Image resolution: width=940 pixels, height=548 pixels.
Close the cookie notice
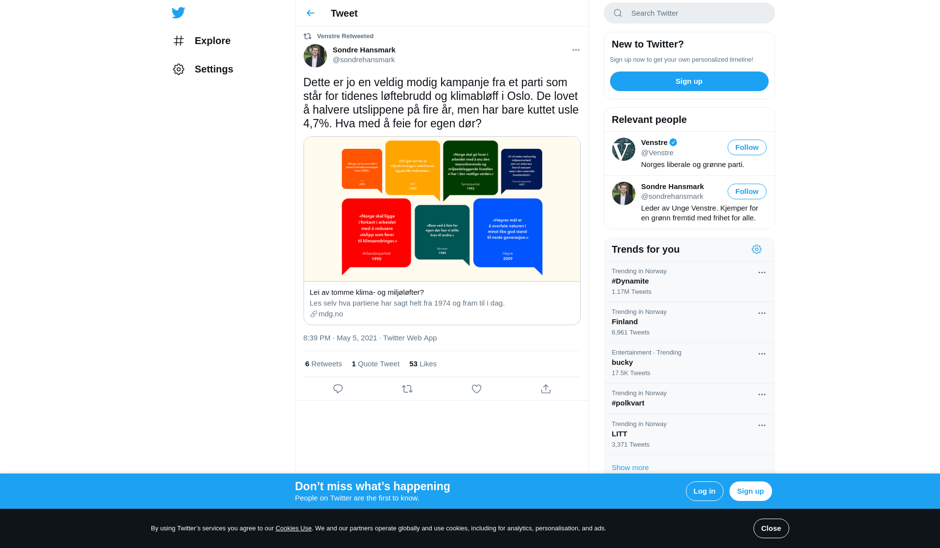(x=771, y=528)
